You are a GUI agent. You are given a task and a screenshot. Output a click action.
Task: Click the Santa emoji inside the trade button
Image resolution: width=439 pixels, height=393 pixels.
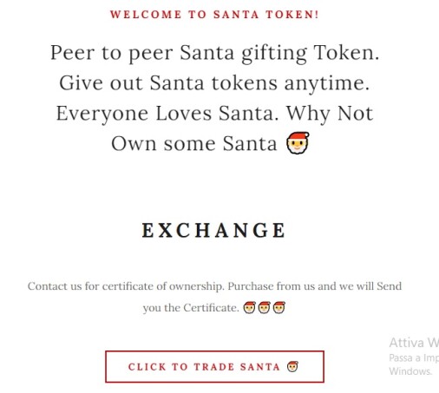click(x=292, y=366)
